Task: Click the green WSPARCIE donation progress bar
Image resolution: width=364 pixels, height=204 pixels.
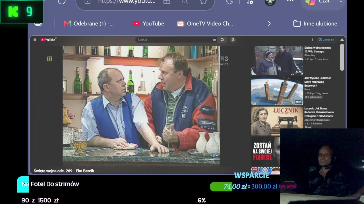Action: 221,186
